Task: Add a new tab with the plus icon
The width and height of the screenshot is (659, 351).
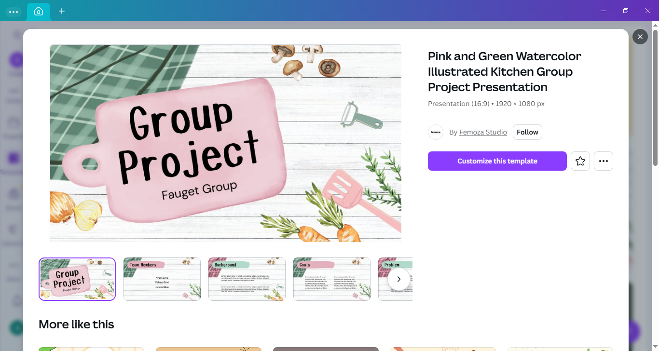Action: (x=62, y=11)
